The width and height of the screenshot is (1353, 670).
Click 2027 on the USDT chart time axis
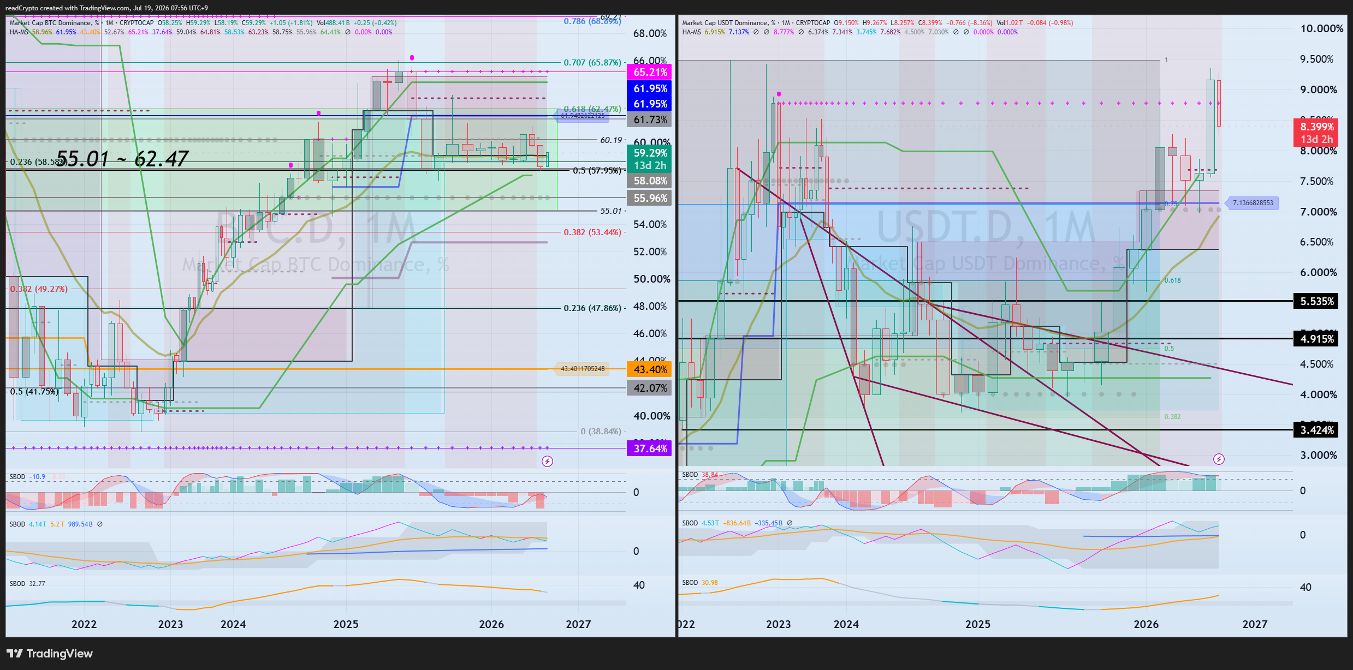(x=1255, y=624)
